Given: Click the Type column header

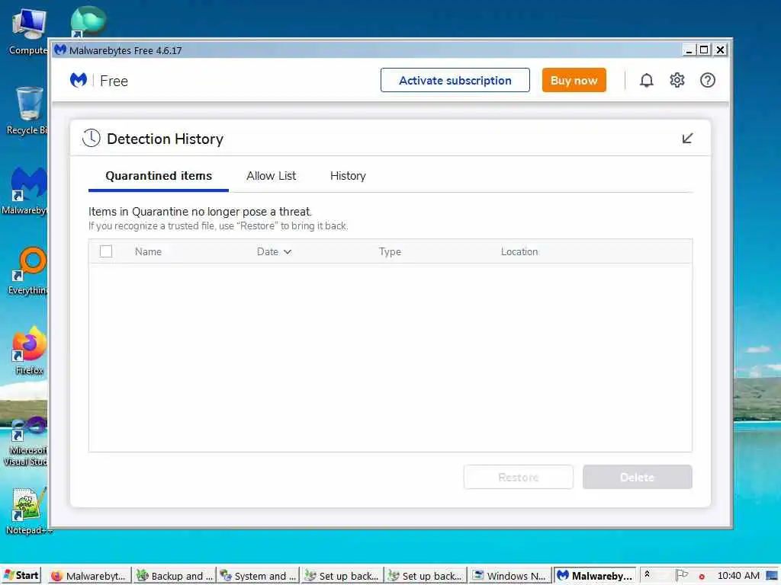Looking at the screenshot, I should (x=390, y=251).
